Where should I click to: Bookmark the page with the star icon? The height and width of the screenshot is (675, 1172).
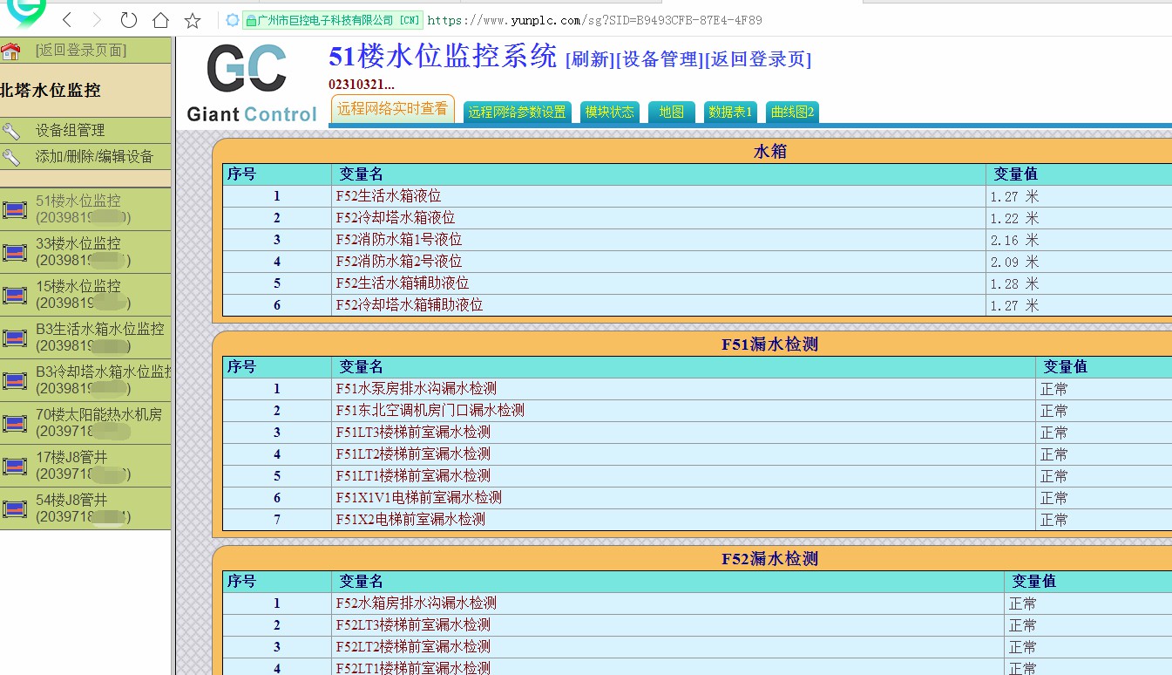193,20
